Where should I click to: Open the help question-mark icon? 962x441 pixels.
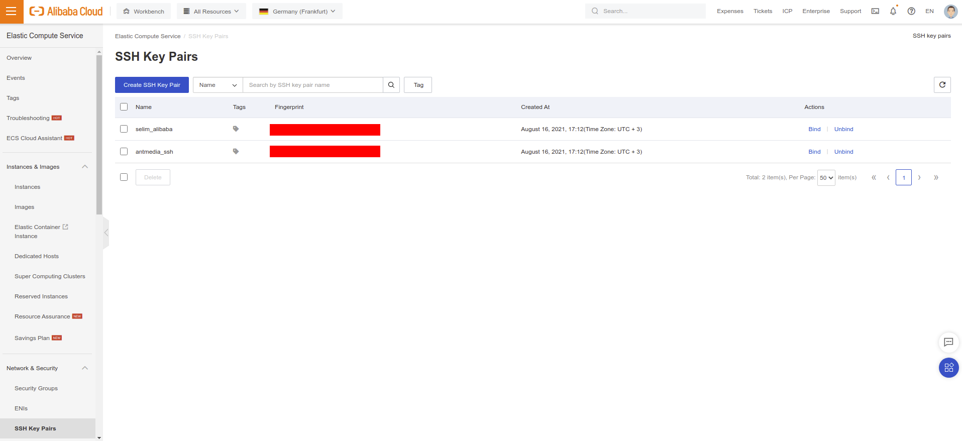[911, 11]
